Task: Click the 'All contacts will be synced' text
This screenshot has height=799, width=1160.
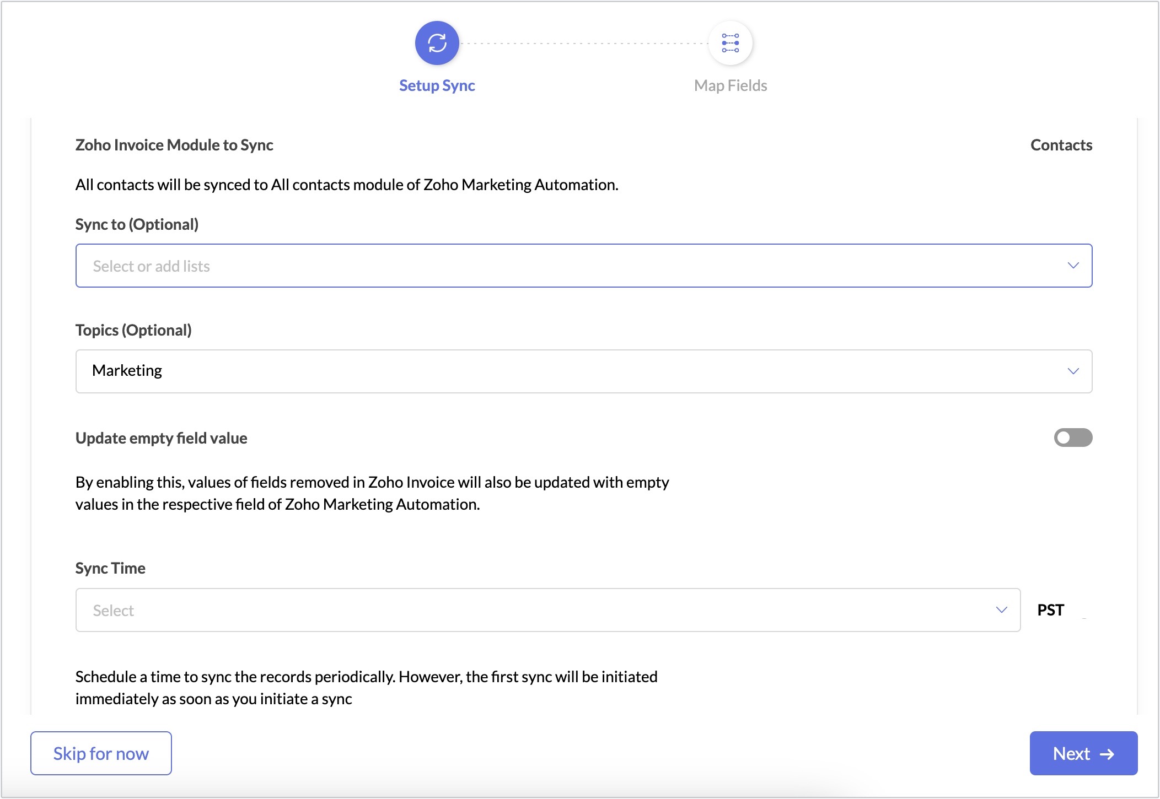Action: pos(347,185)
